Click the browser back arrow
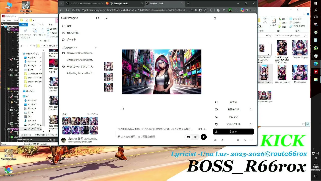Viewport: 321px width, 181px height. pos(61,10)
